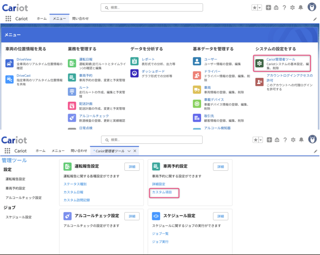Click the ルート icon
Screen dimensions: 320x255
[x=72, y=91]
